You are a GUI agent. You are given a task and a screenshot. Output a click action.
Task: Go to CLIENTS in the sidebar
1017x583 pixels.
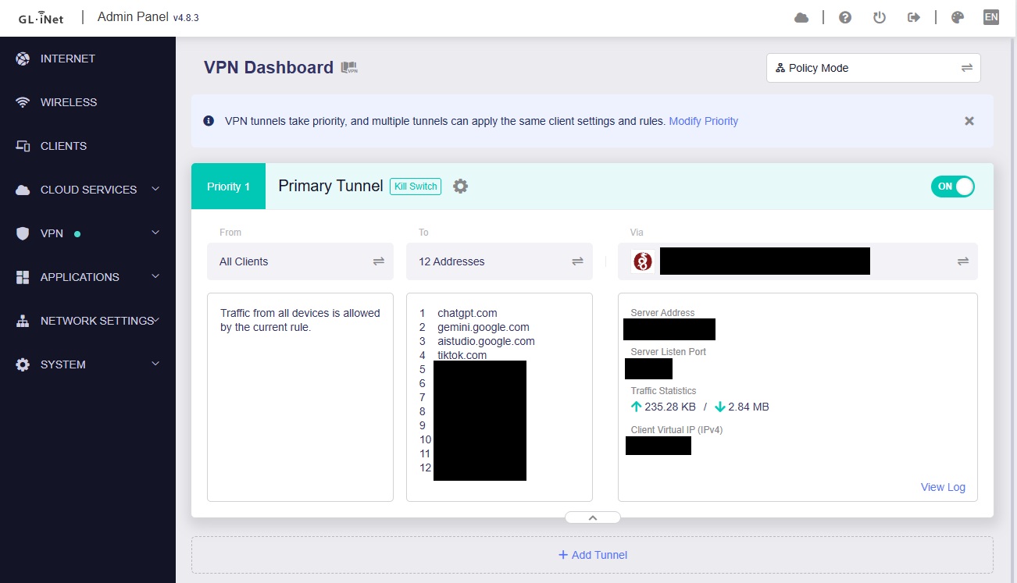point(63,146)
